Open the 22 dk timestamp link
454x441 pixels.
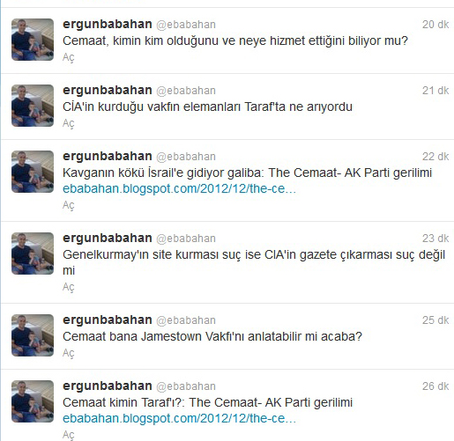[435, 157]
